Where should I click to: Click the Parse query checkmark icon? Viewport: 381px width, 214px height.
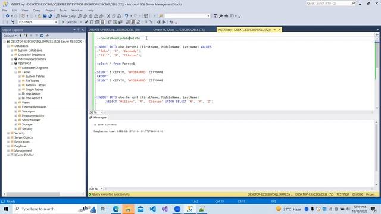pyautogui.click(x=86, y=22)
